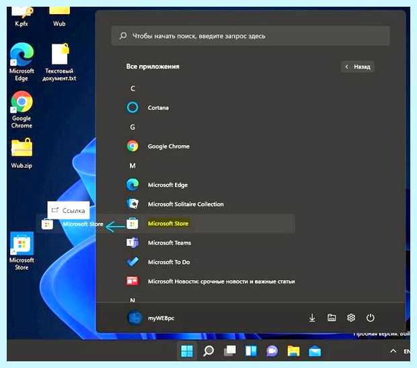Click the Cortana label text
The width and height of the screenshot is (417, 368).
pos(158,107)
